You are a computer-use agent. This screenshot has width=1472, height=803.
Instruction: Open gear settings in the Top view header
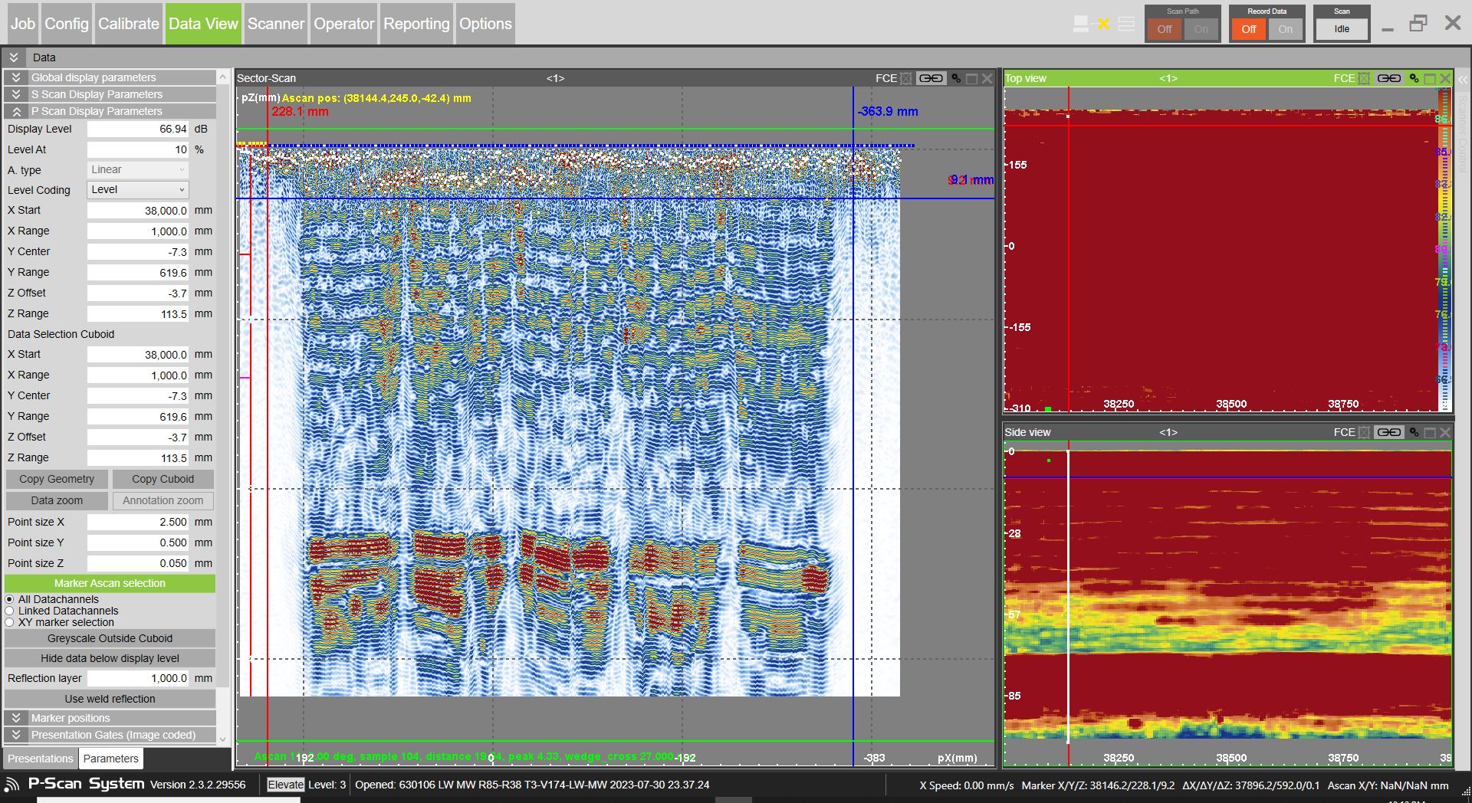tap(1414, 78)
